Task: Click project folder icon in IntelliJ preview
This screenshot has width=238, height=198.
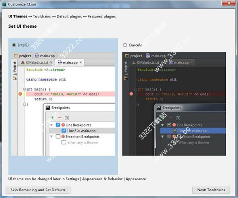Action: pyautogui.click(x=16, y=56)
